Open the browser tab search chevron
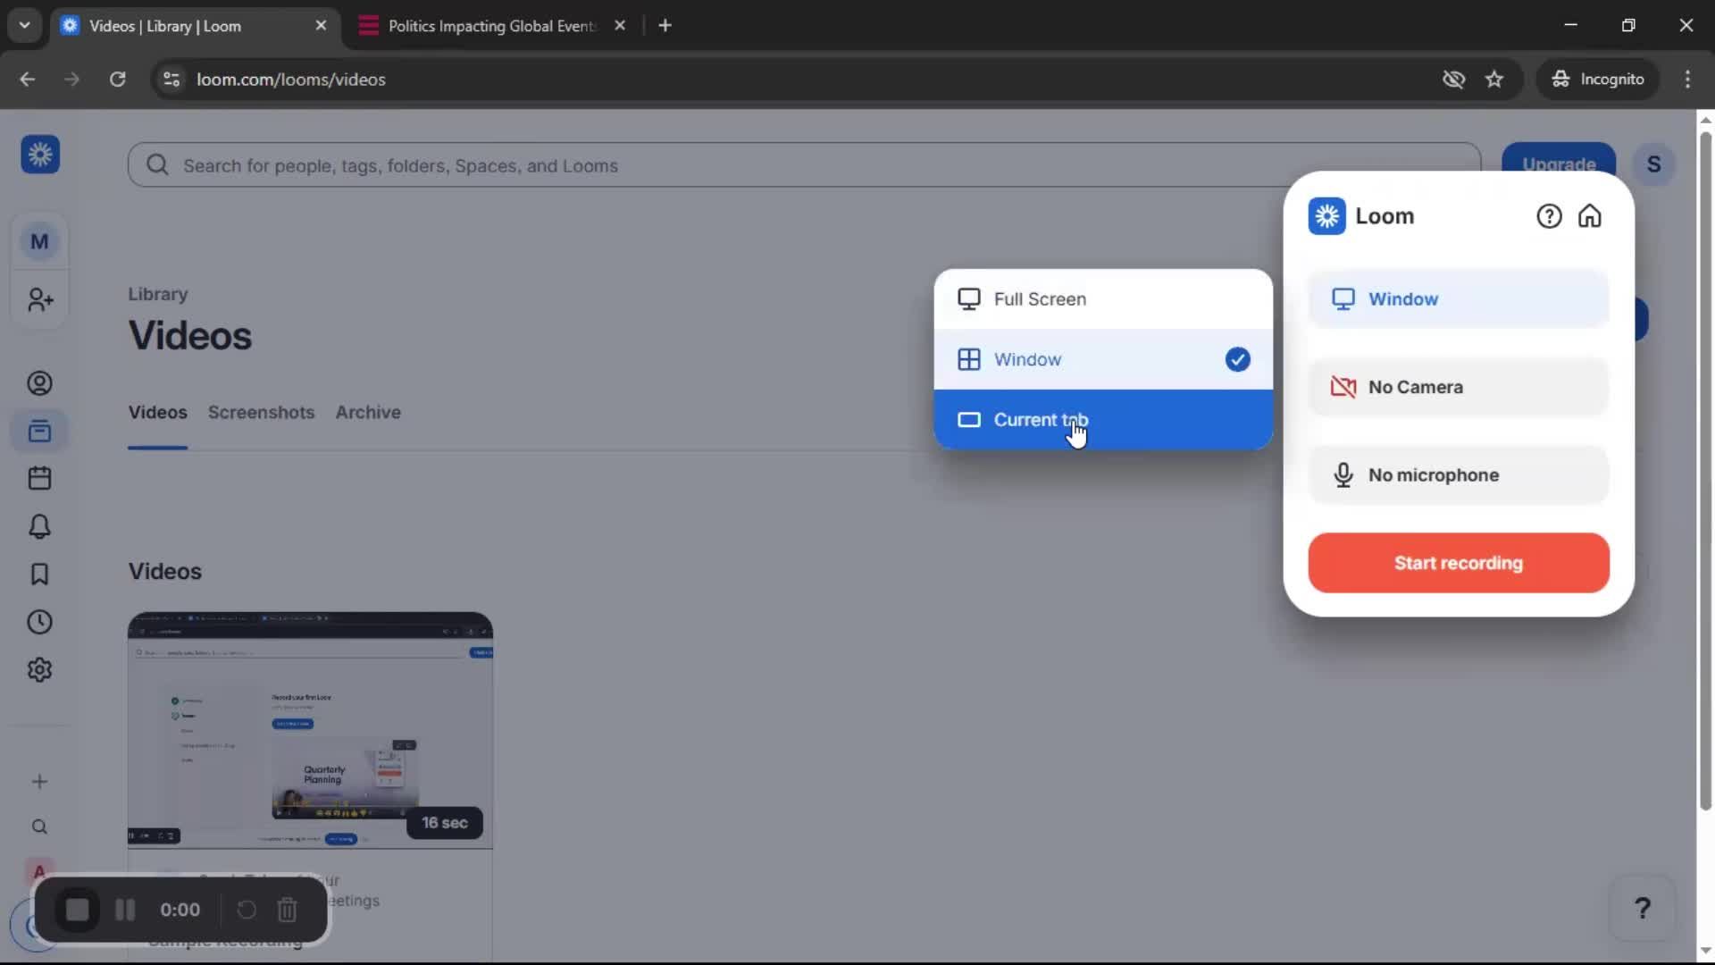Screen dimensions: 1715x965 (x=24, y=25)
